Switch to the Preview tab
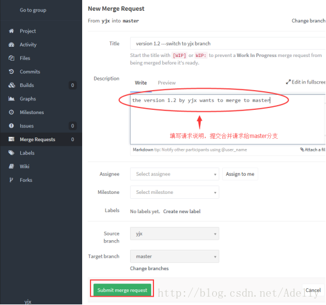This screenshot has width=326, height=305. coord(167,83)
